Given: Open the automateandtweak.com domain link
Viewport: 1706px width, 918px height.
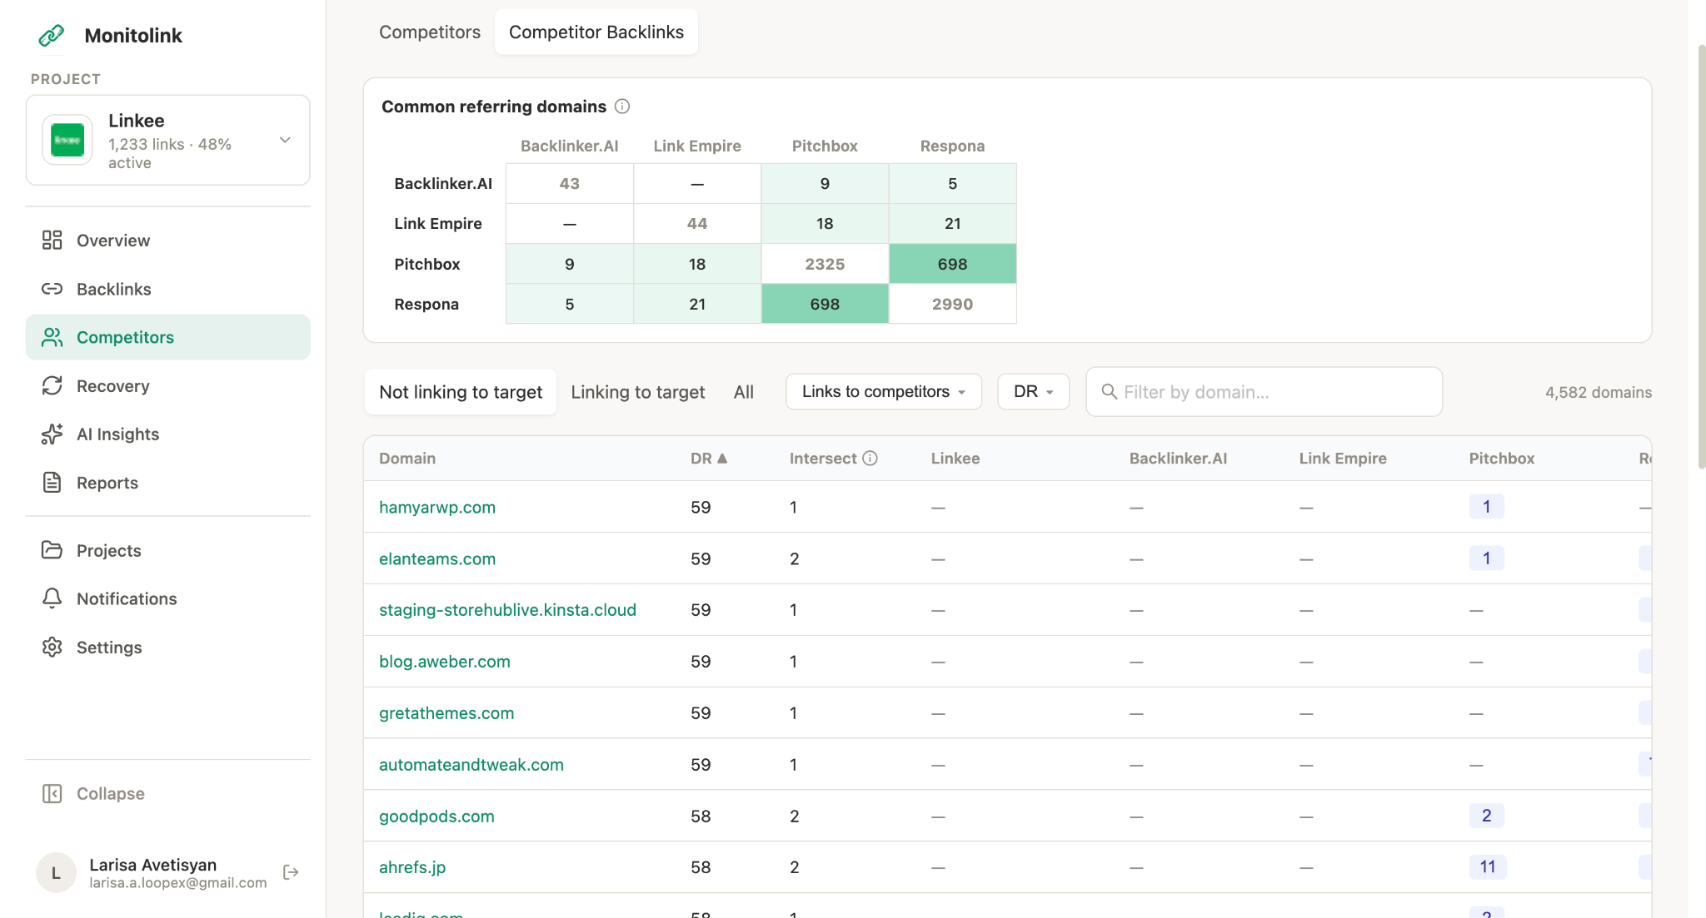Looking at the screenshot, I should [471, 765].
